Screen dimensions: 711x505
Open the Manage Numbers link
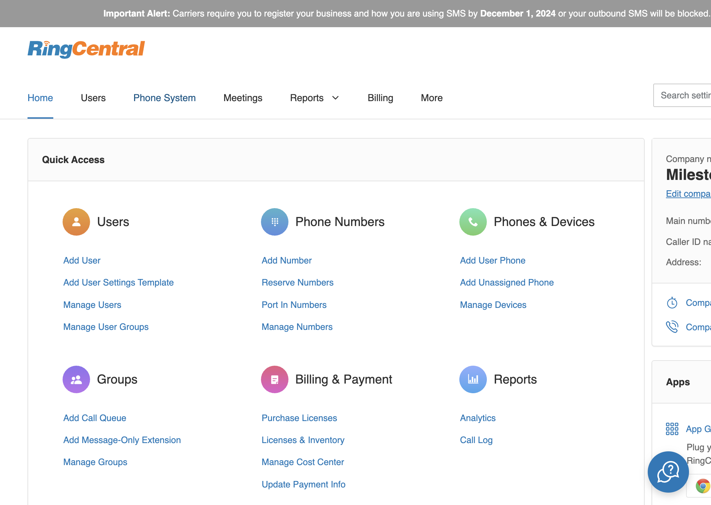point(297,327)
